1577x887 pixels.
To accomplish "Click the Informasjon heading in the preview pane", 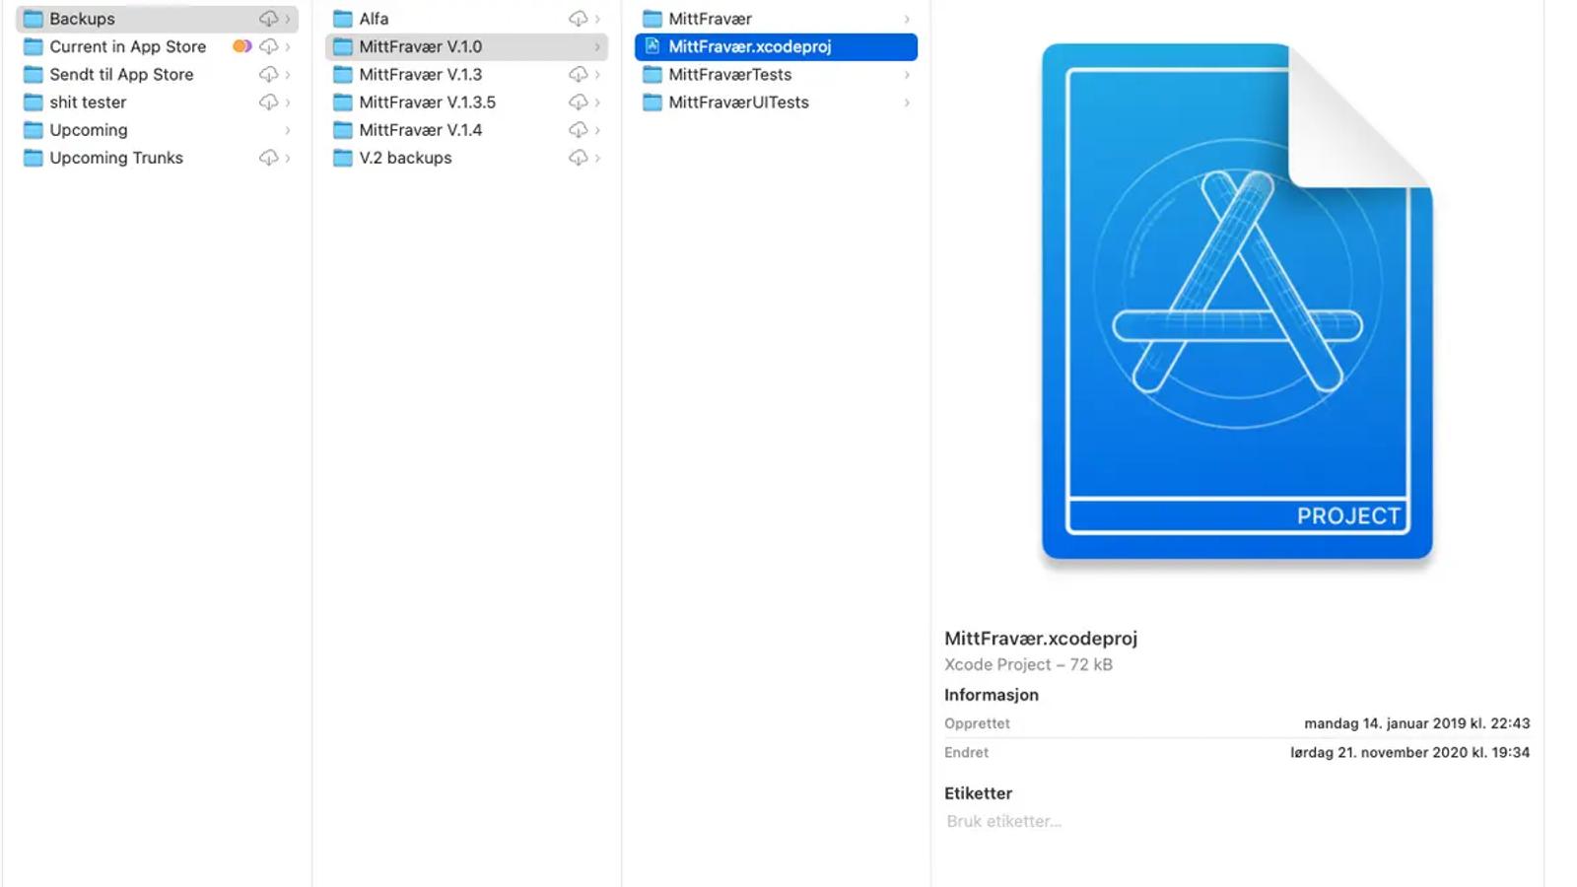I will click(992, 695).
